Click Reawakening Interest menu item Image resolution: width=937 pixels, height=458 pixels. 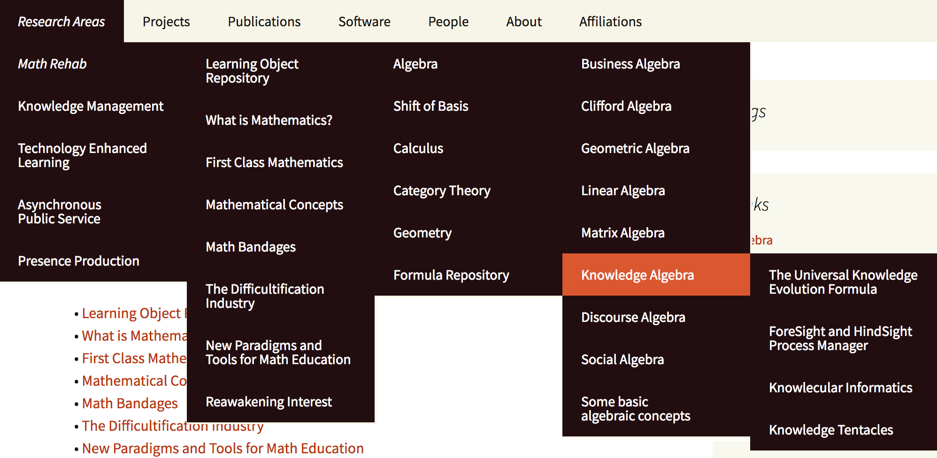(x=269, y=402)
